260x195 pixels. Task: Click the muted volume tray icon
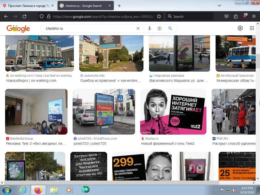(234, 190)
